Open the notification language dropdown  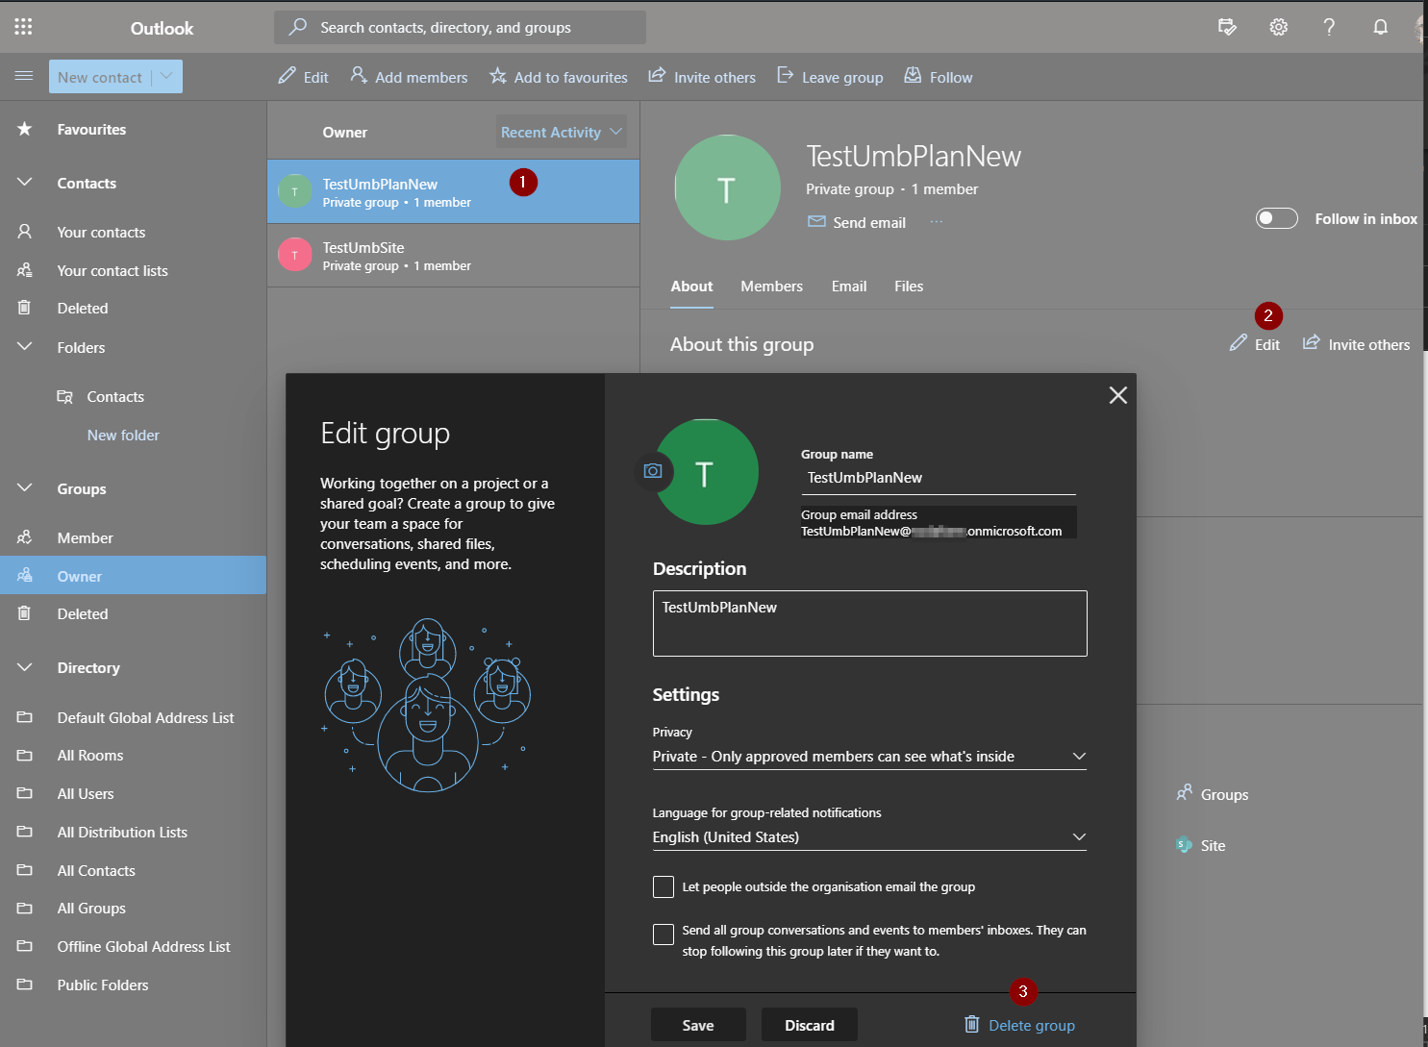point(1079,837)
